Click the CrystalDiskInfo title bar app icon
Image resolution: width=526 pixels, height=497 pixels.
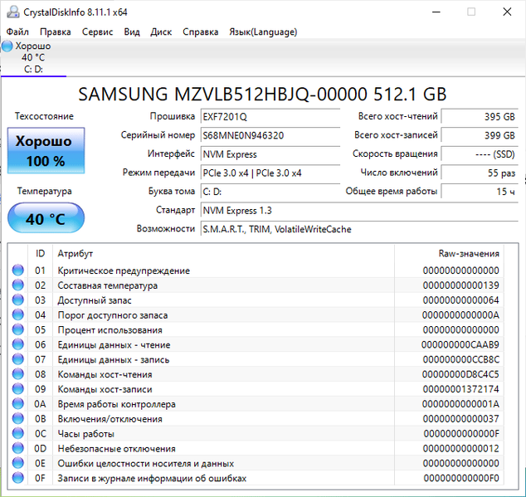[x=12, y=12]
